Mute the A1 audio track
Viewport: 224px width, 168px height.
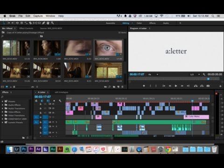(53, 122)
